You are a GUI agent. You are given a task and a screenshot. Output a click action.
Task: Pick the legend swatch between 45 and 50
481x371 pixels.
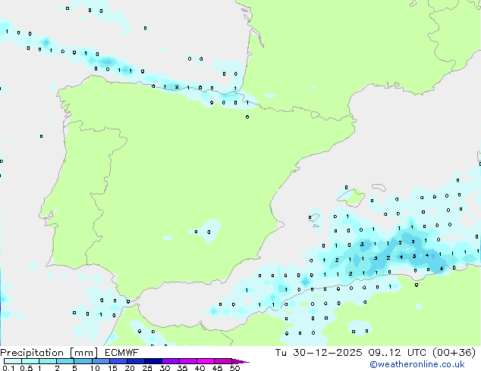[223, 361]
